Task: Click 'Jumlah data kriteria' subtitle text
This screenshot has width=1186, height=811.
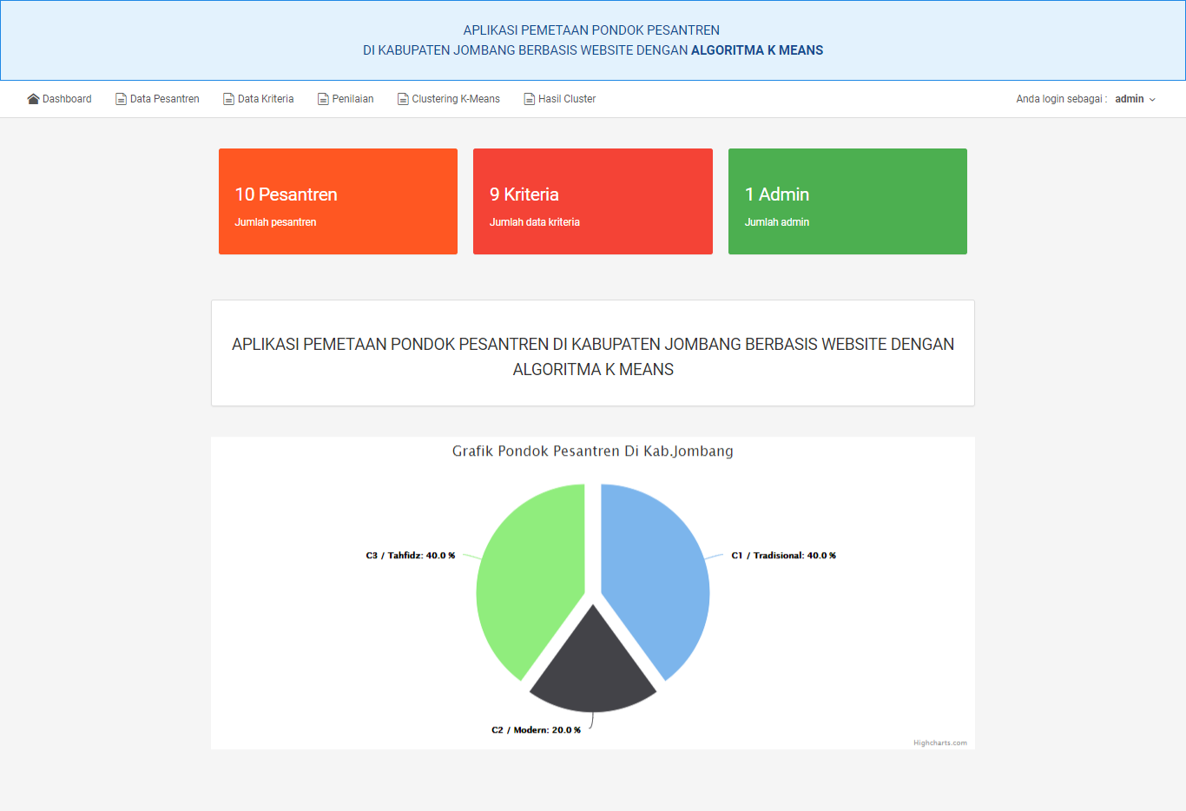Action: 535,222
